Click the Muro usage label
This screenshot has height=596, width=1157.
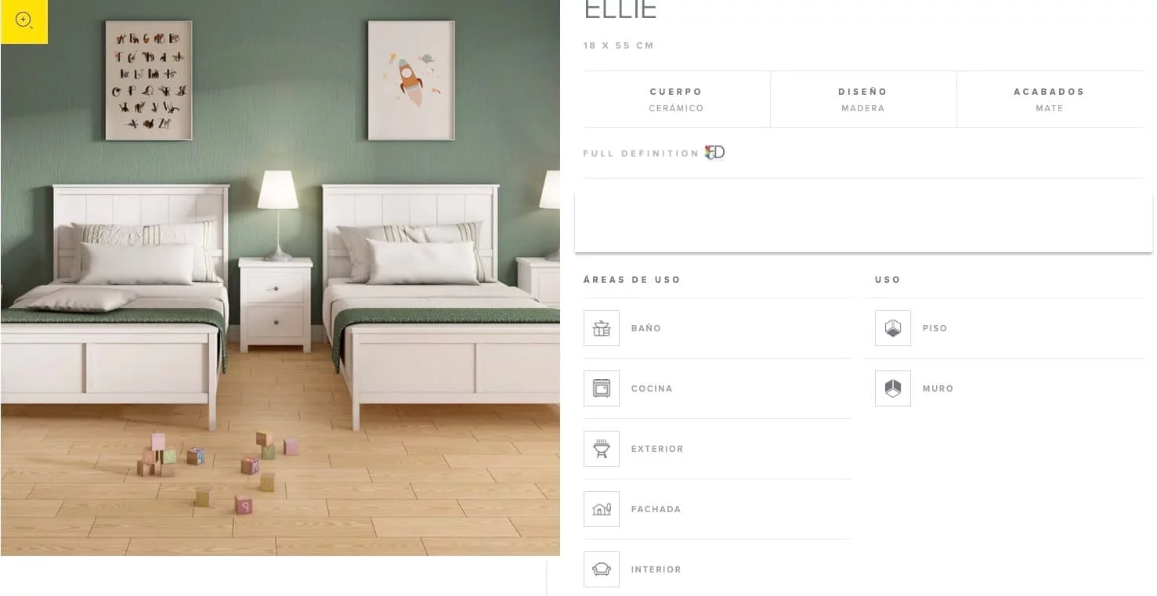(938, 388)
